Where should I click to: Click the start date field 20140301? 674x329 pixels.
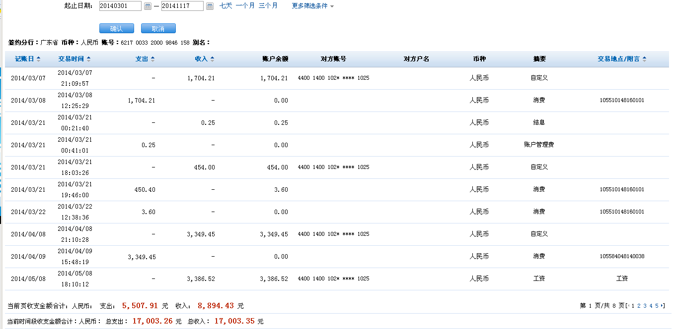[x=120, y=6]
